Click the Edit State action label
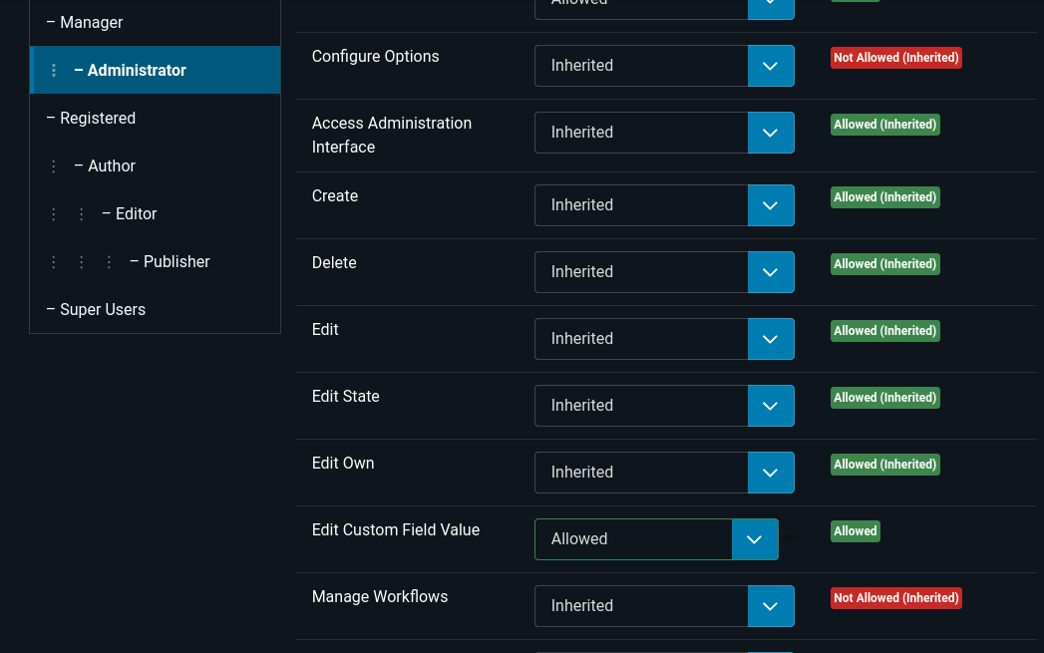Viewport: 1044px width, 653px height. 346,396
